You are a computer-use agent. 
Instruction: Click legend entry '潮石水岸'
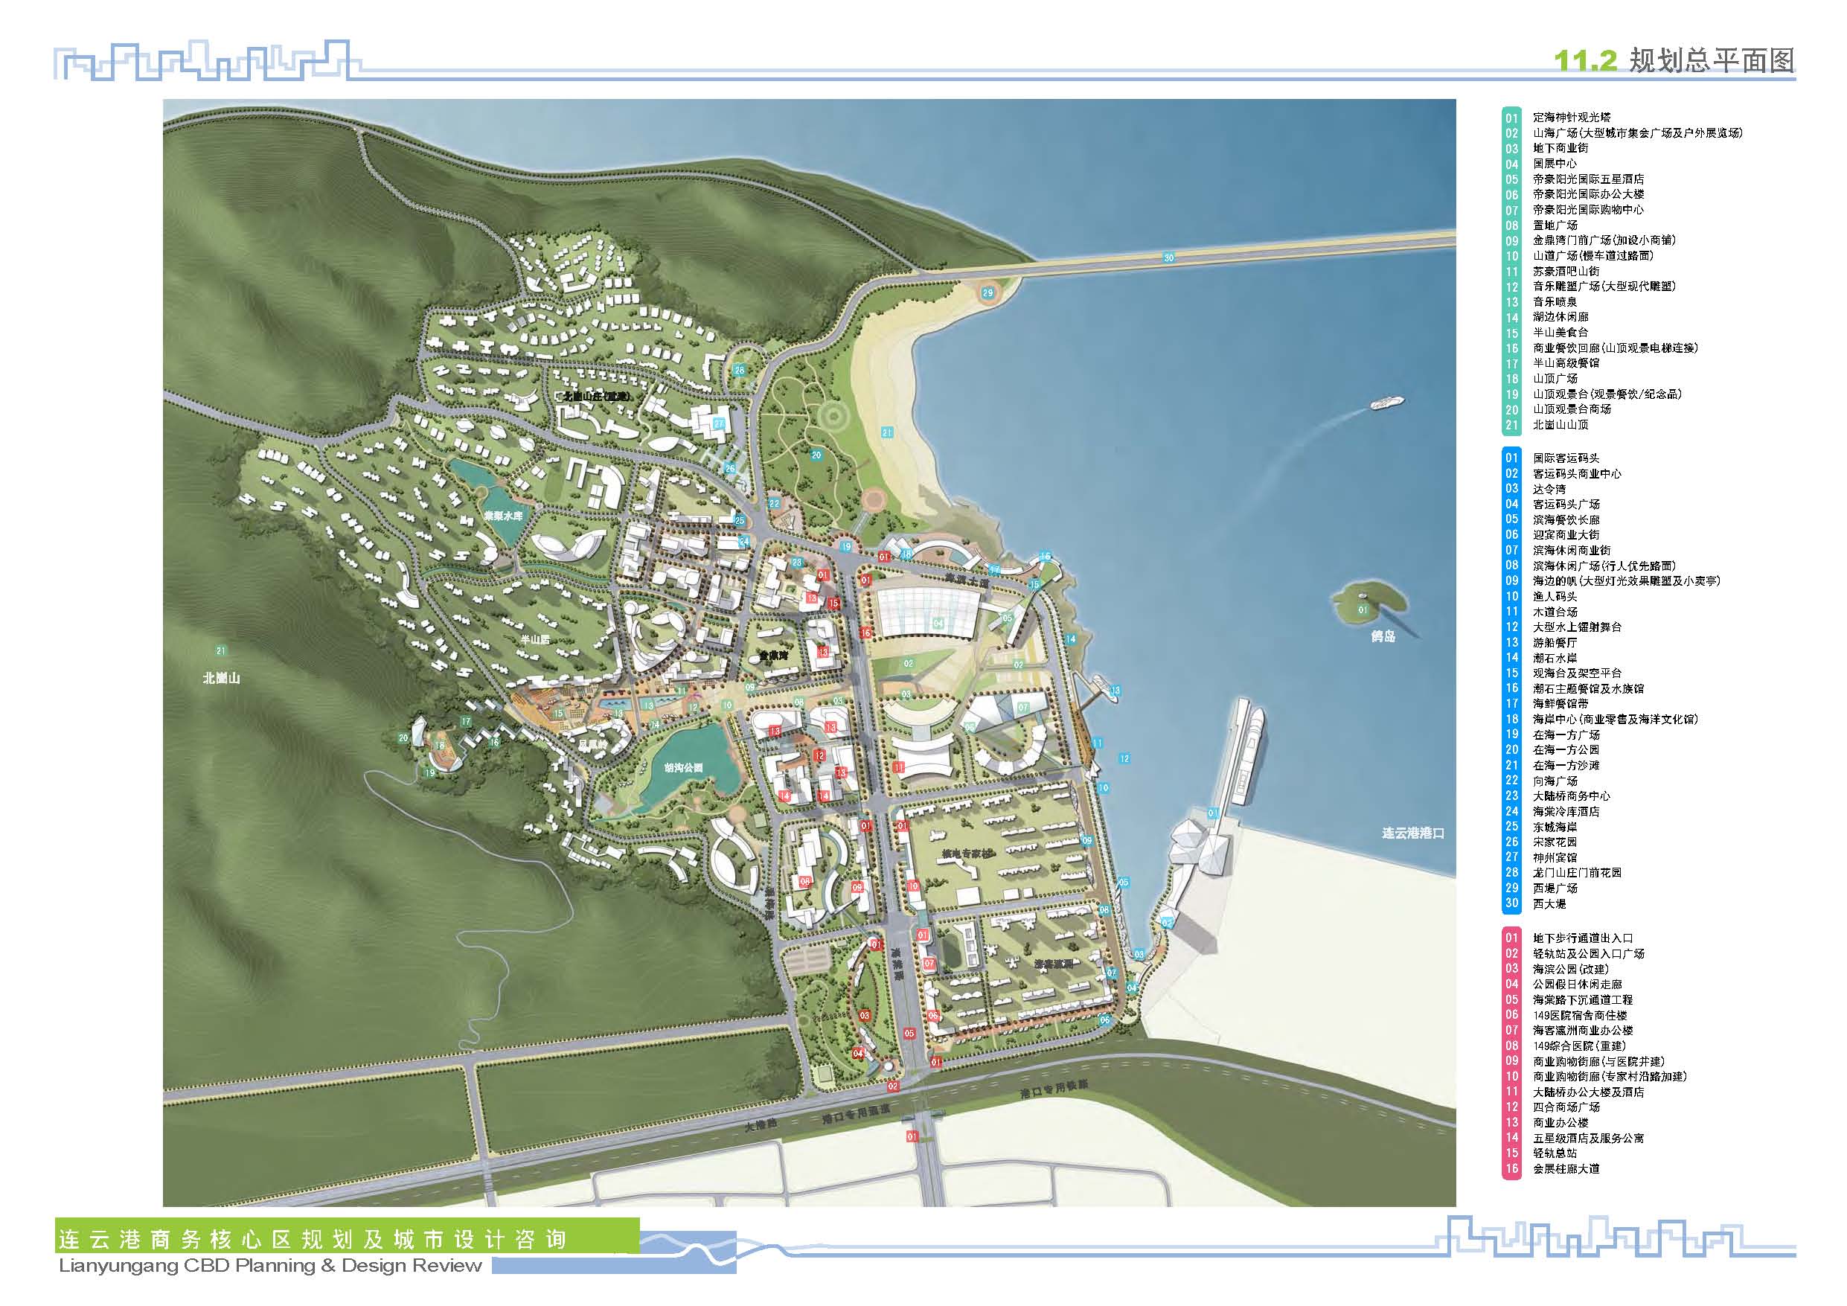coord(1555,657)
